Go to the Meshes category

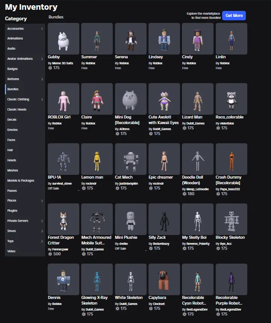(x=25, y=170)
